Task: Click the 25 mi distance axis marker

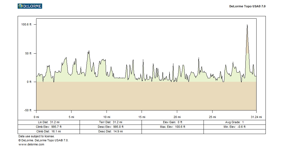Action: [212, 117]
